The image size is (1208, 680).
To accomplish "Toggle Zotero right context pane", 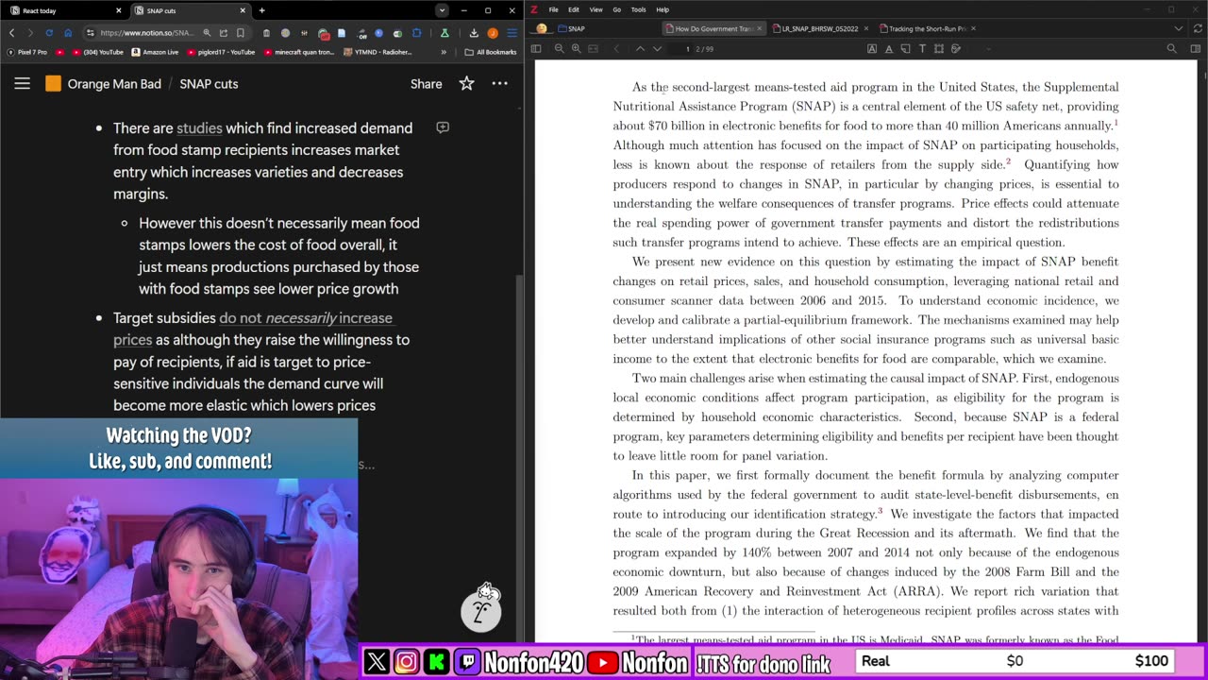I will (x=1196, y=48).
